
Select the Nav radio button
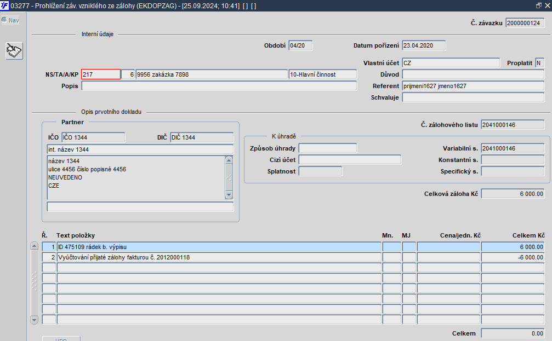pos(4,20)
